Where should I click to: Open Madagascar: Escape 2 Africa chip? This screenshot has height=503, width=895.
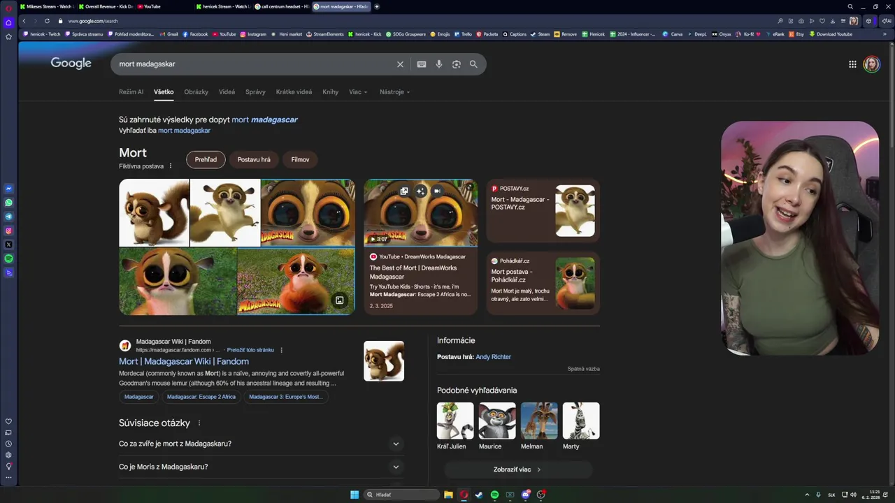point(201,397)
